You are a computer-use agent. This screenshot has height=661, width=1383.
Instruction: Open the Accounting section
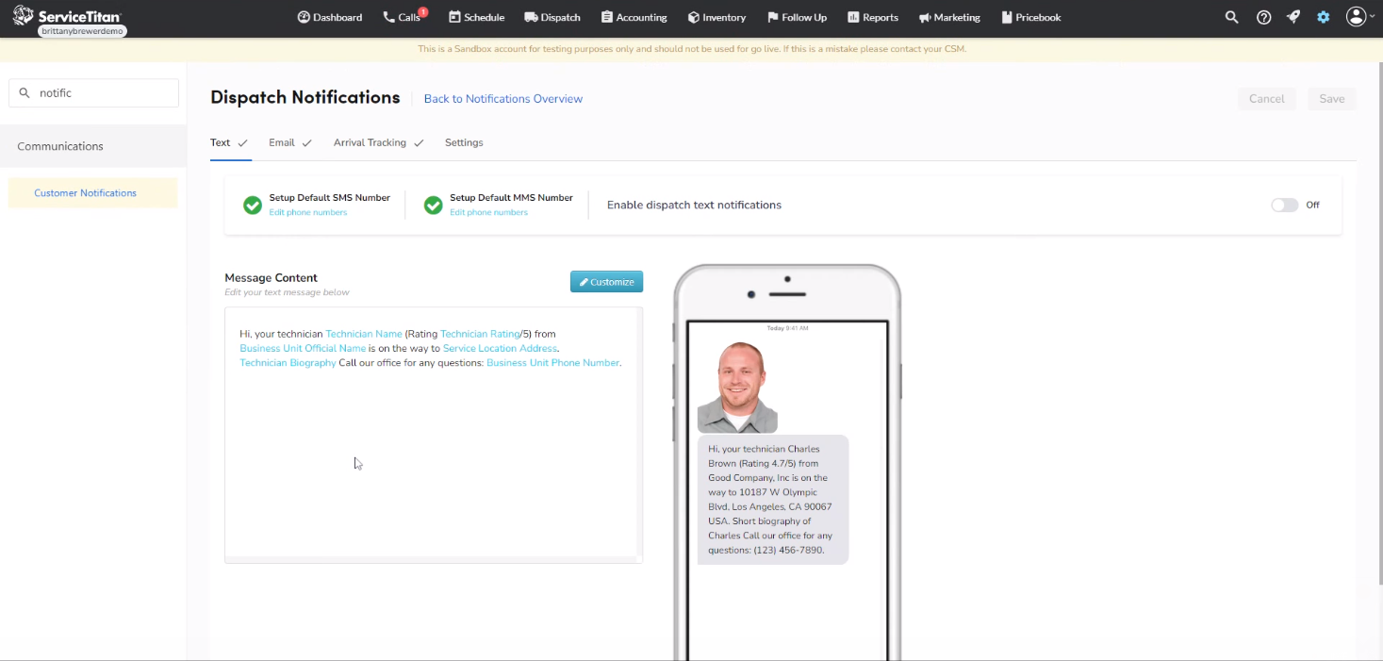tap(634, 17)
